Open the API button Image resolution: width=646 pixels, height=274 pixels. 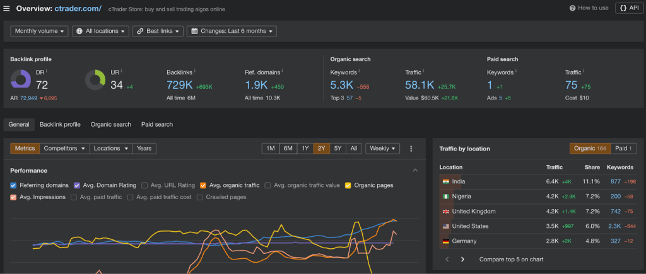click(629, 8)
